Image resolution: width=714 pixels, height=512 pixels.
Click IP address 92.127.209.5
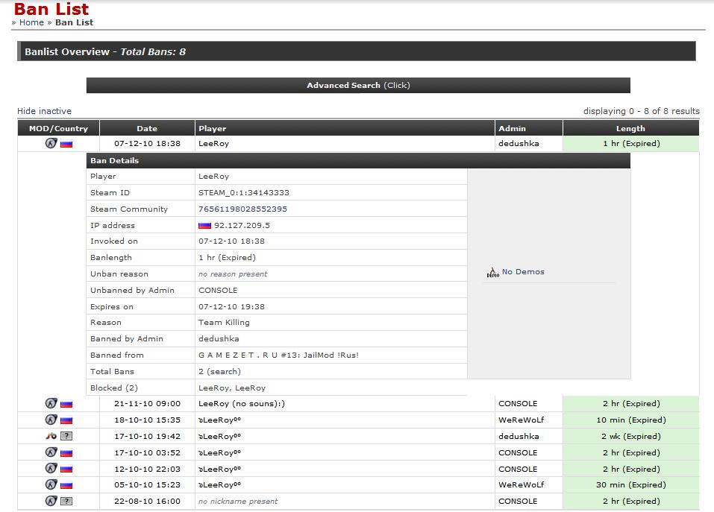242,226
